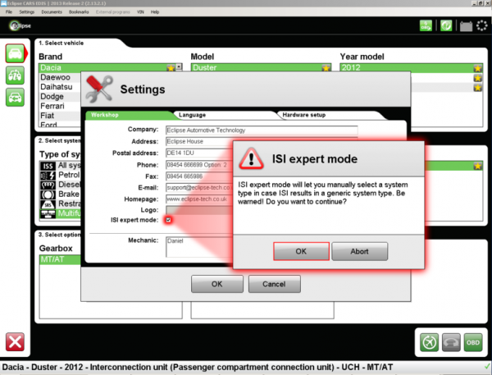Uncheck the ISI expert mode checkbox
The height and width of the screenshot is (375, 492).
(168, 220)
